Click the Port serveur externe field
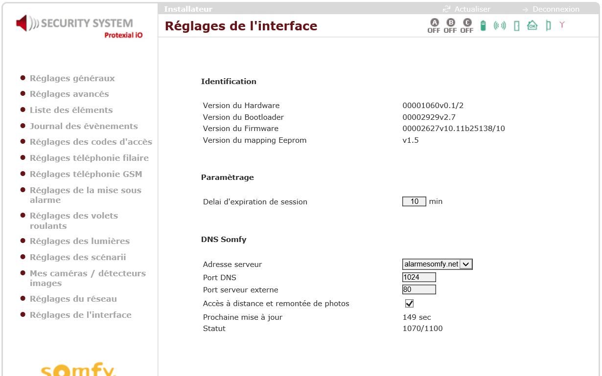This screenshot has width=602, height=376. 419,289
